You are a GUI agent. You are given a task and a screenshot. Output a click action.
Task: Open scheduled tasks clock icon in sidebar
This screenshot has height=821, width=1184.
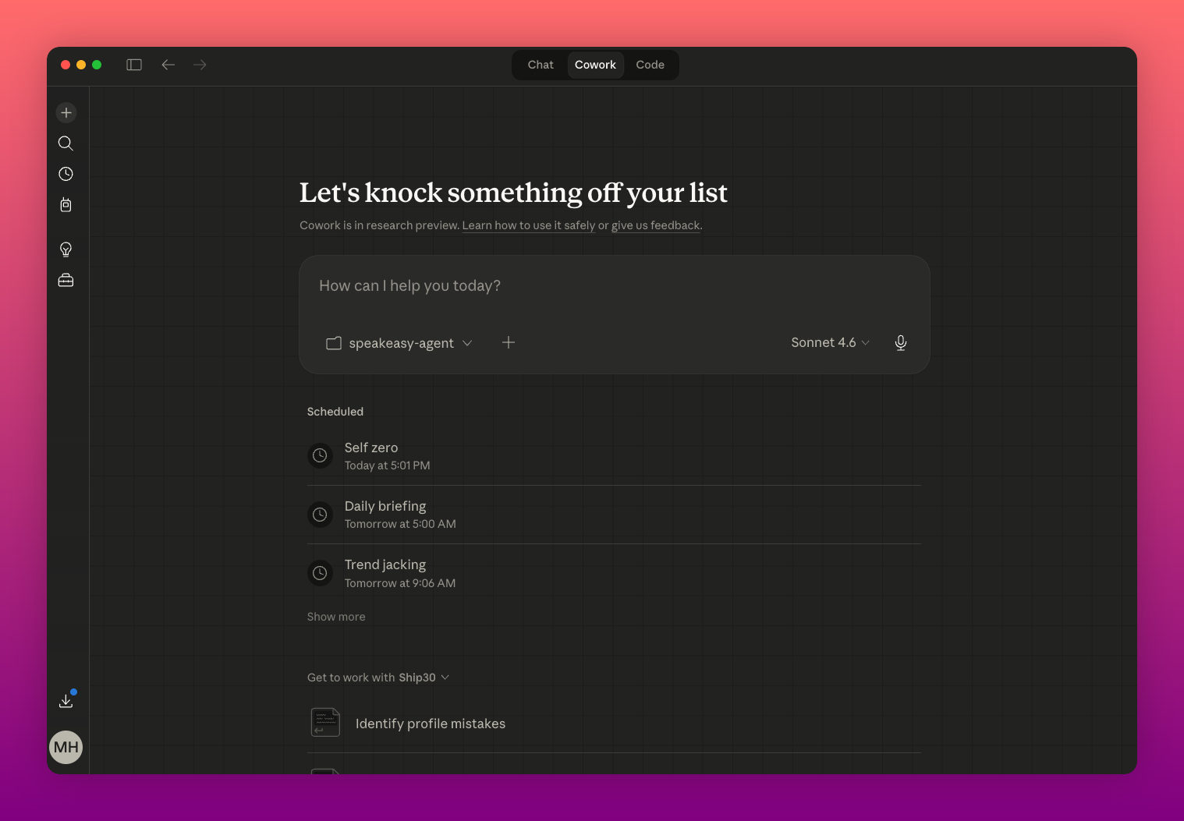click(x=66, y=174)
